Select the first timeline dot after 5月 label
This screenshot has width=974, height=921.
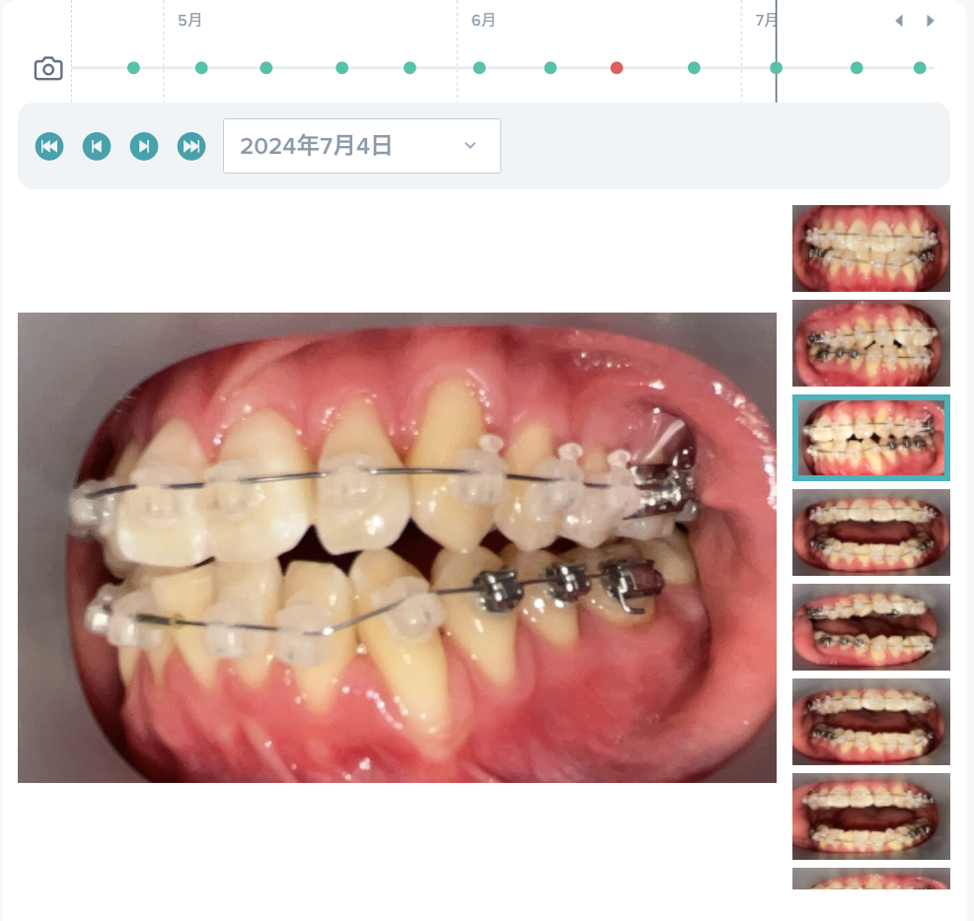pyautogui.click(x=201, y=68)
